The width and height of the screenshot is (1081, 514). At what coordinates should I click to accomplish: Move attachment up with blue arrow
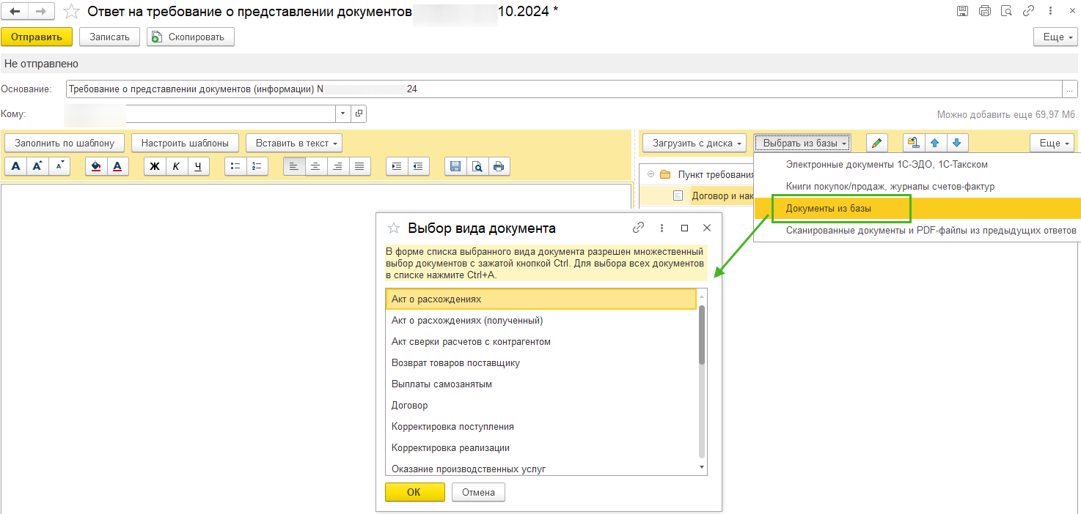(935, 143)
